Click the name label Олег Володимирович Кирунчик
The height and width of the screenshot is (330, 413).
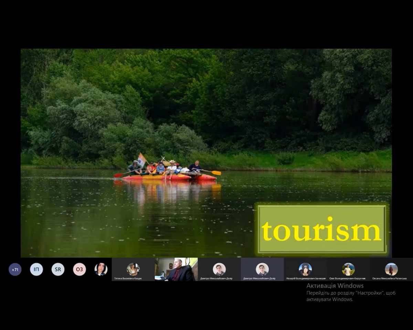point(348,278)
